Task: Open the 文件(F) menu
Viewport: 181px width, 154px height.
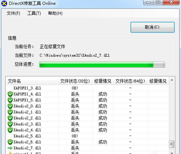Action: tap(13, 13)
